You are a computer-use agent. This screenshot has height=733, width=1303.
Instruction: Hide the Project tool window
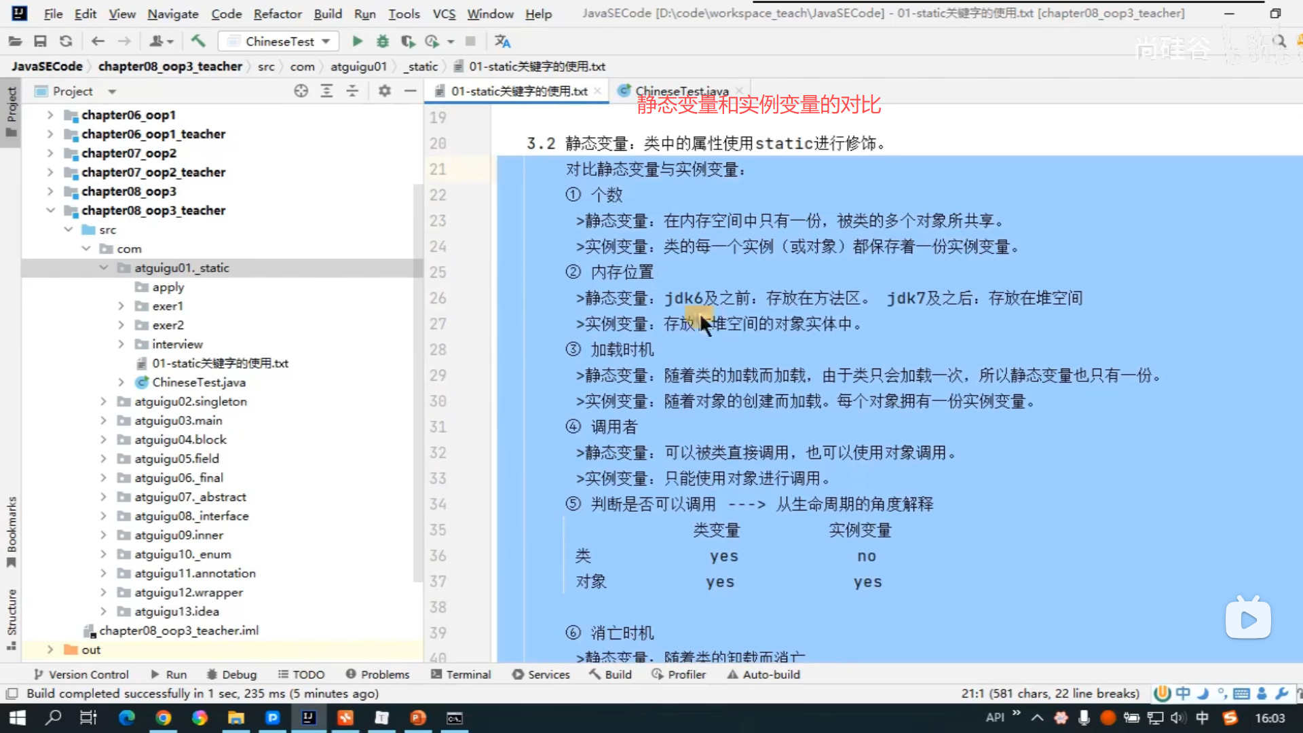(411, 91)
